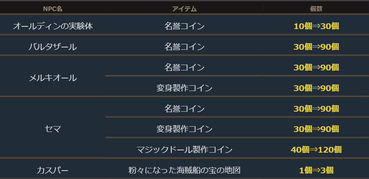
Task: Click セマ's 名誉コイン item
Action: [x=184, y=109]
